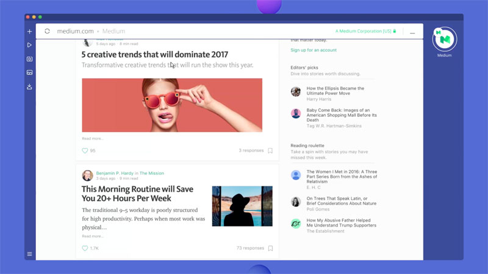The width and height of the screenshot is (488, 274).
Task: Open How My Abusive Father Helped story
Action: [x=342, y=223]
